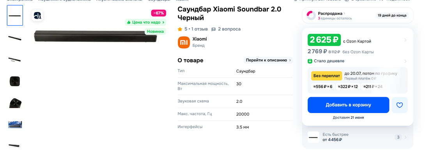Click the Распродажа circular sale icon
Screen dimensions: 425x154
tap(311, 16)
